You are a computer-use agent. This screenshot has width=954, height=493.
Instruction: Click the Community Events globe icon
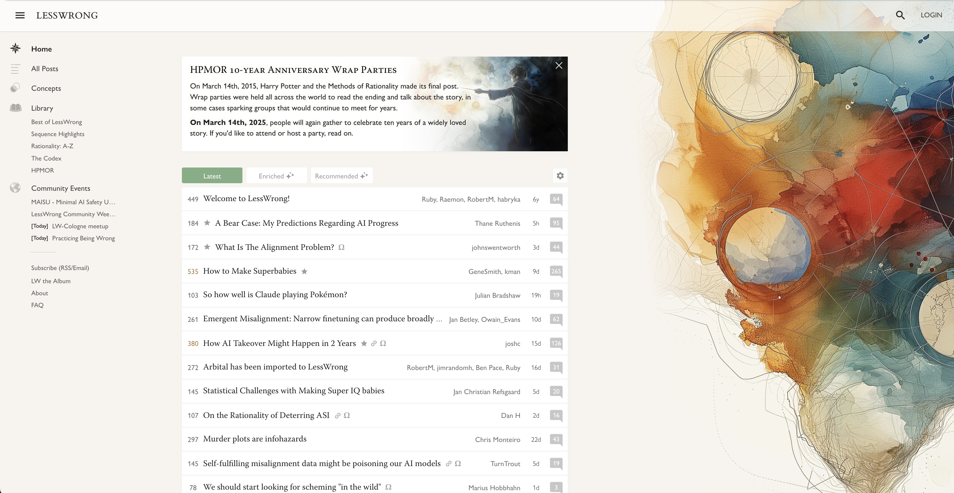(15, 188)
